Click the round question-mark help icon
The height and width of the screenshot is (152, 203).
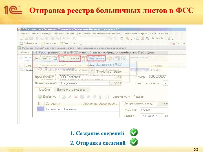[x=110, y=59]
